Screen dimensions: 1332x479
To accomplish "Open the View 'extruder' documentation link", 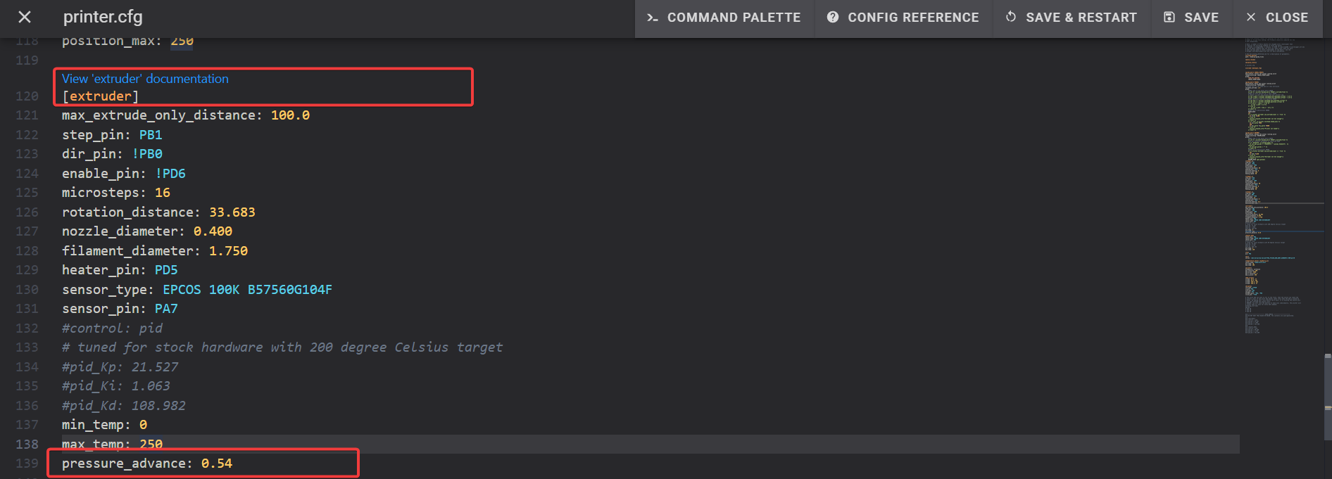I will [x=145, y=79].
